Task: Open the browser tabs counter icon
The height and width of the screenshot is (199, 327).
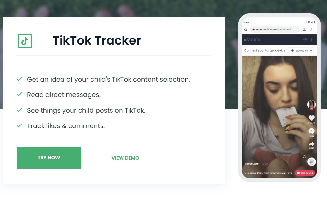Action: point(305,29)
